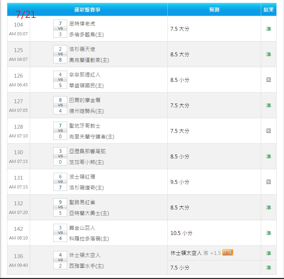Click the 囧 result icon for game 126
The image size is (284, 279).
pyautogui.click(x=269, y=80)
